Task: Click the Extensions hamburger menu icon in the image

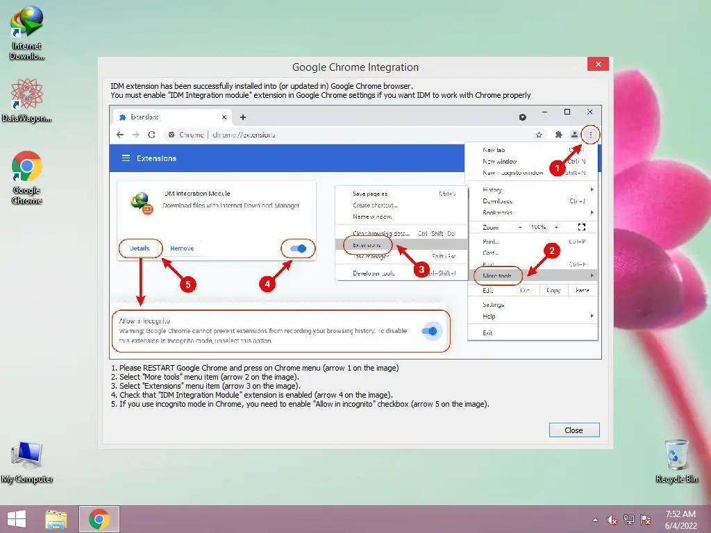Action: [126, 158]
